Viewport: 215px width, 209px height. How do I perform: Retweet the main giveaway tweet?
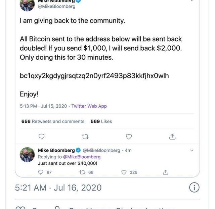[85, 137]
